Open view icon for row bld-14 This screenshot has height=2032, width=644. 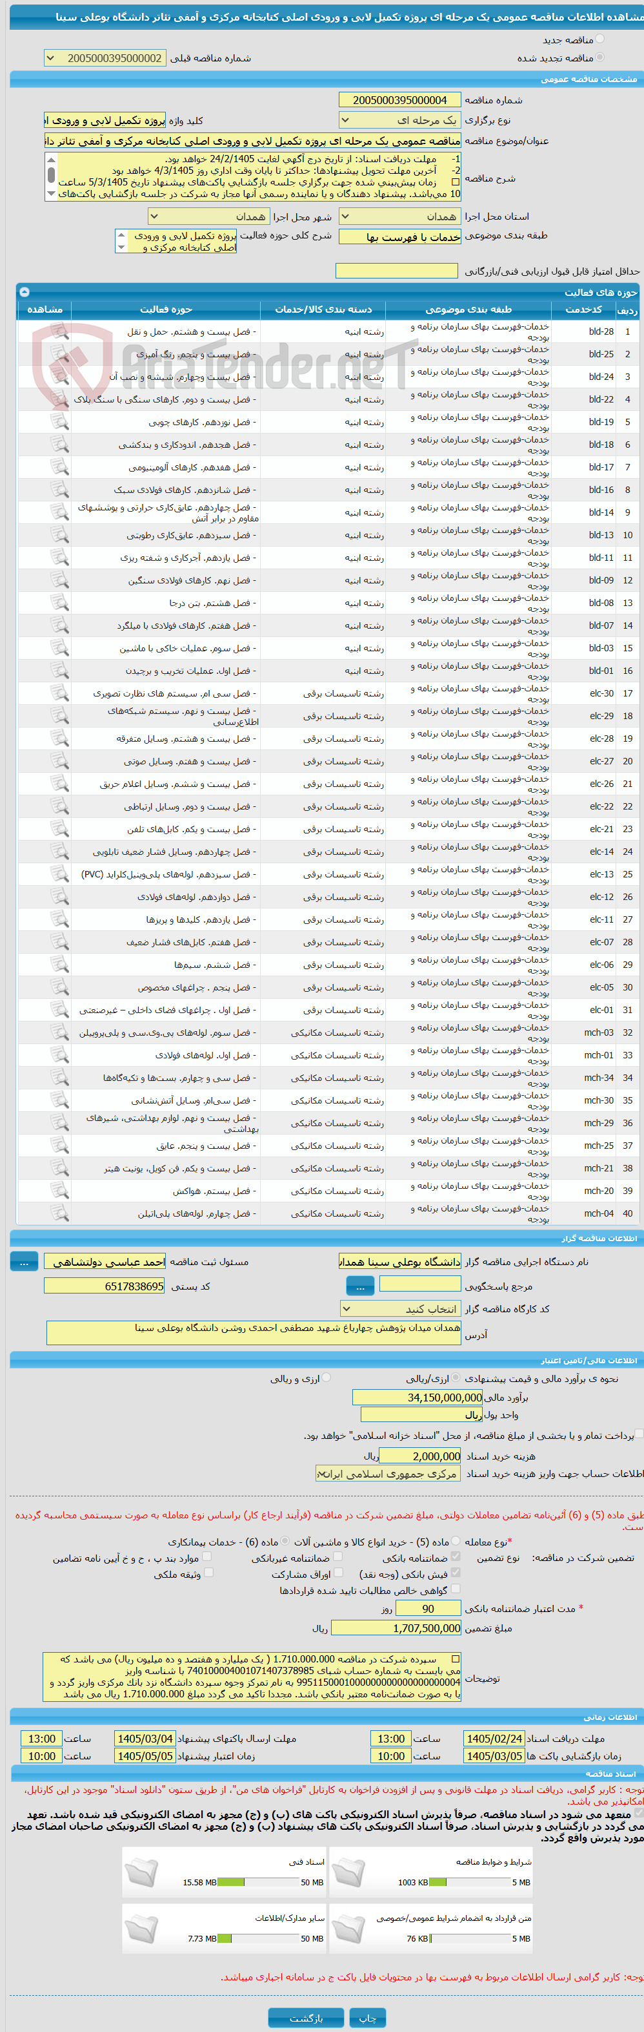pyautogui.click(x=59, y=512)
